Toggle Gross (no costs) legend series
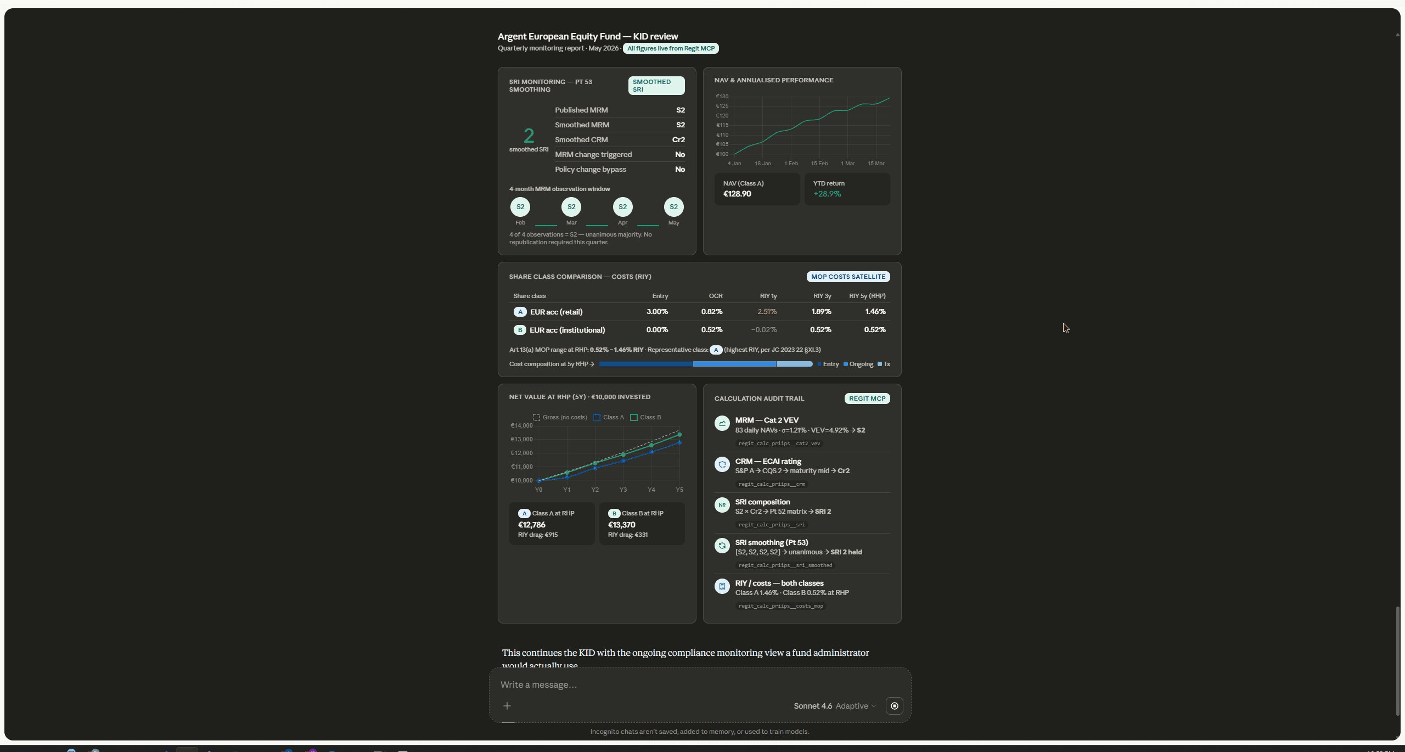The height and width of the screenshot is (752, 1405). click(560, 417)
